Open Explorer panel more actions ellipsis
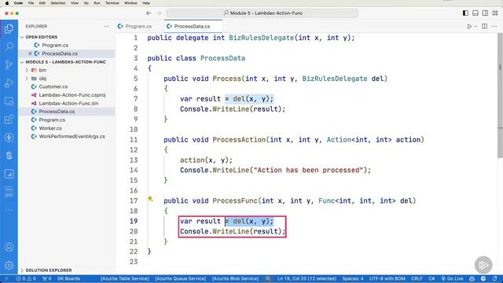The height and width of the screenshot is (283, 503). [107, 26]
